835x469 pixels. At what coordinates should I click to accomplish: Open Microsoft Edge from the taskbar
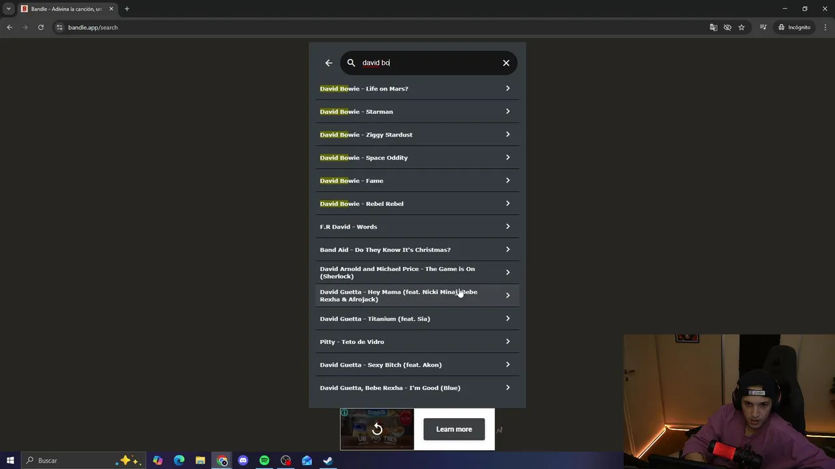(x=179, y=461)
